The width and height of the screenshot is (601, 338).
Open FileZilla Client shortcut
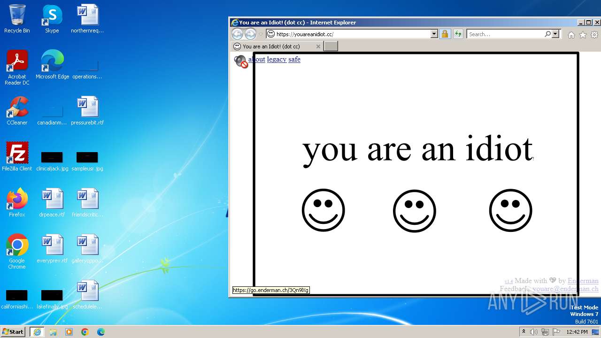pos(17,157)
